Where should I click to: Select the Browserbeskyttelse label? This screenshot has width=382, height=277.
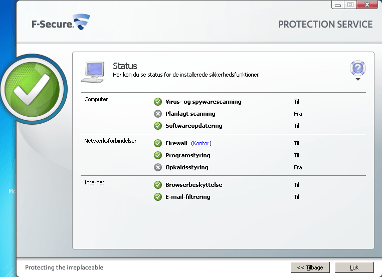pos(194,185)
